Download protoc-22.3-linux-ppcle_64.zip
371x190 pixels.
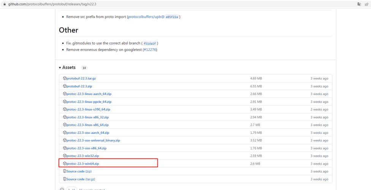(89, 102)
